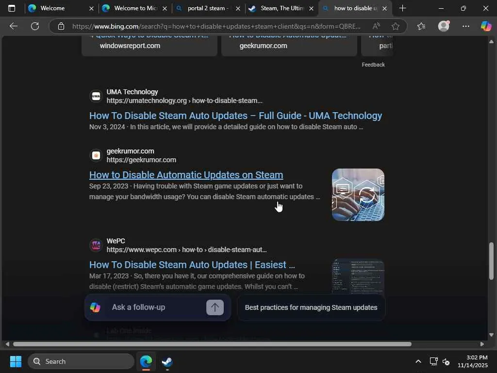Image resolution: width=497 pixels, height=373 pixels.
Task: Open umatechnology.org URL breadcrumb
Action: pos(184,101)
